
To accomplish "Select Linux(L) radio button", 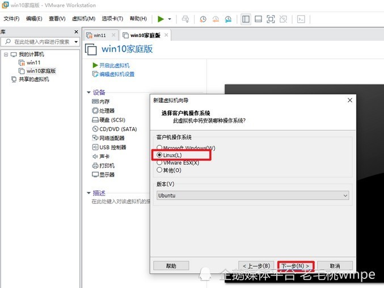I will pyautogui.click(x=159, y=155).
